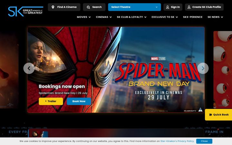The image size is (232, 145).
Task: Click the user icon beside Sign In
Action: tap(168, 7)
